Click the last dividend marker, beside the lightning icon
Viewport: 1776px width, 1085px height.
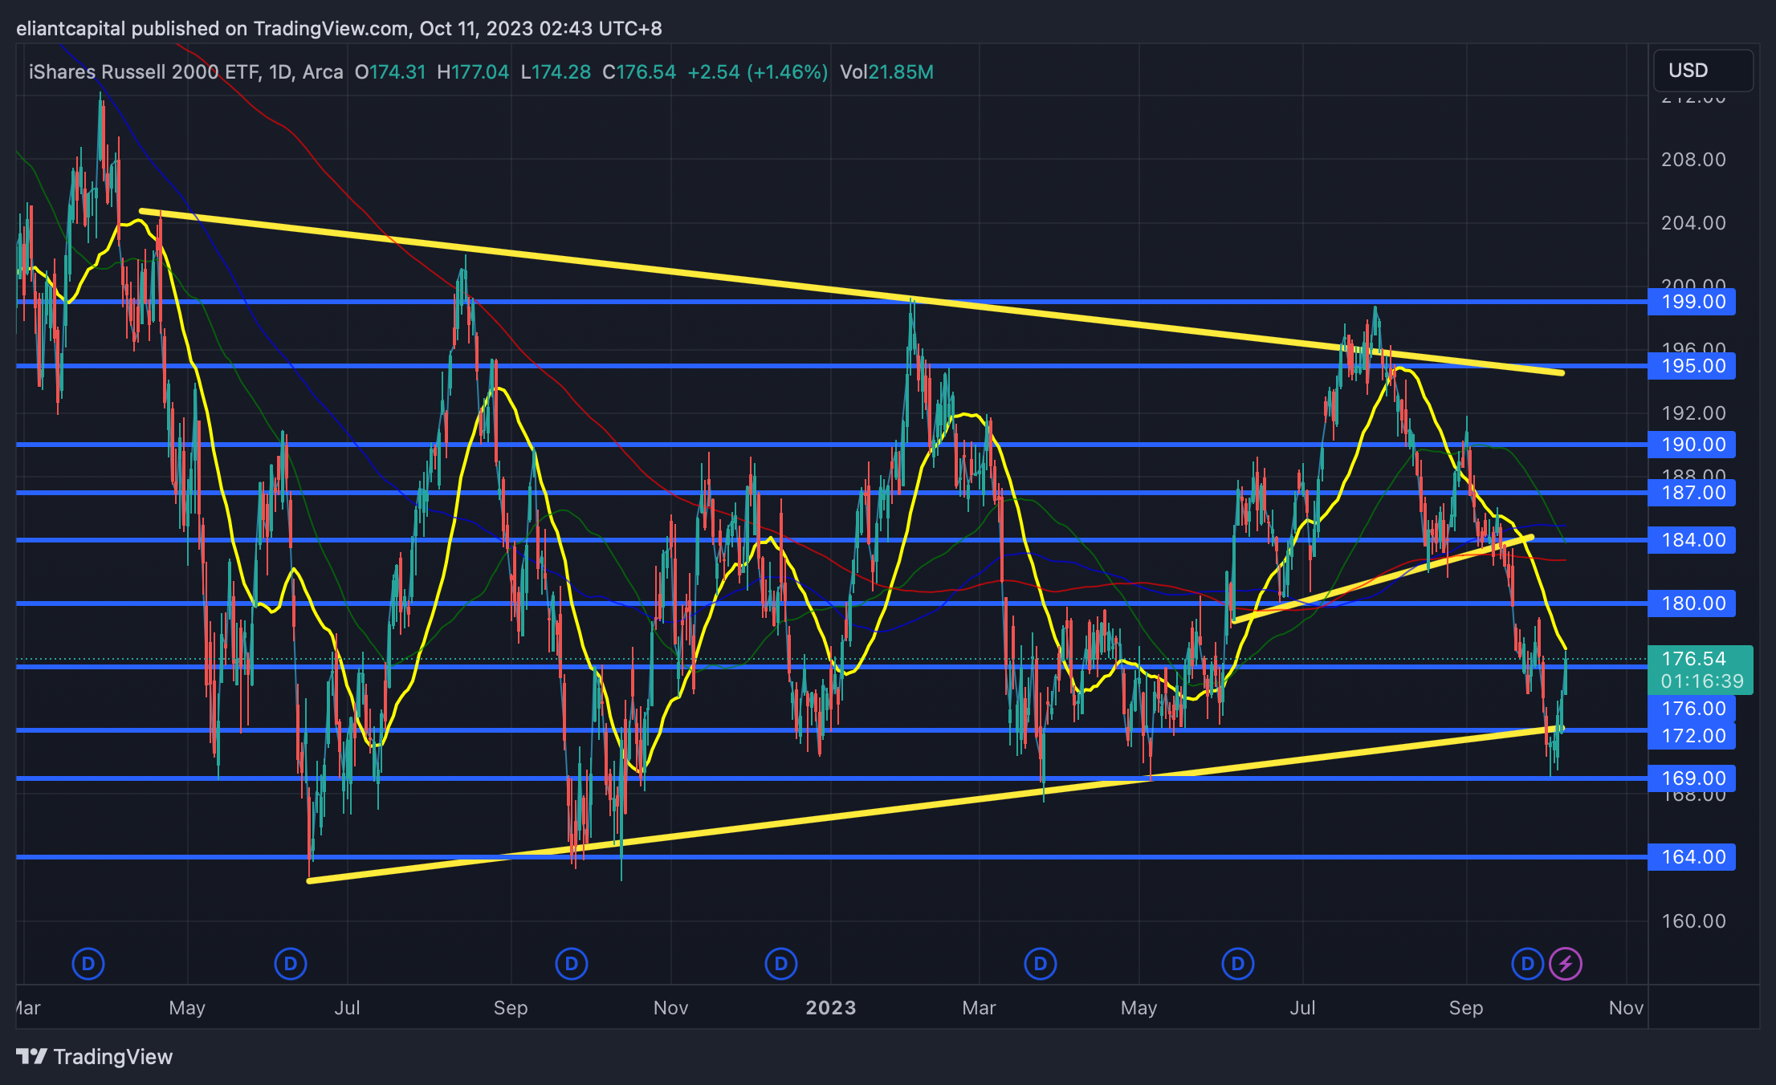click(x=1527, y=963)
